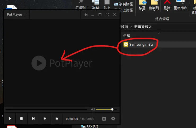
Task: Seek on PotPlayer progress bar
Action: (x=46, y=109)
